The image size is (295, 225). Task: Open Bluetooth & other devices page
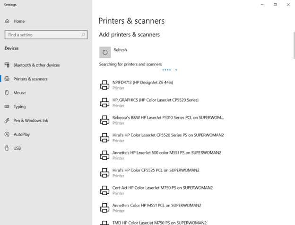46,65
